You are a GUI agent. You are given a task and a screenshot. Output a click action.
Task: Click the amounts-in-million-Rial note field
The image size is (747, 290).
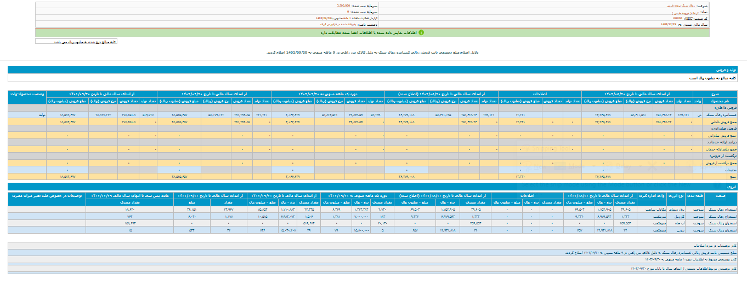pyautogui.click(x=76, y=42)
